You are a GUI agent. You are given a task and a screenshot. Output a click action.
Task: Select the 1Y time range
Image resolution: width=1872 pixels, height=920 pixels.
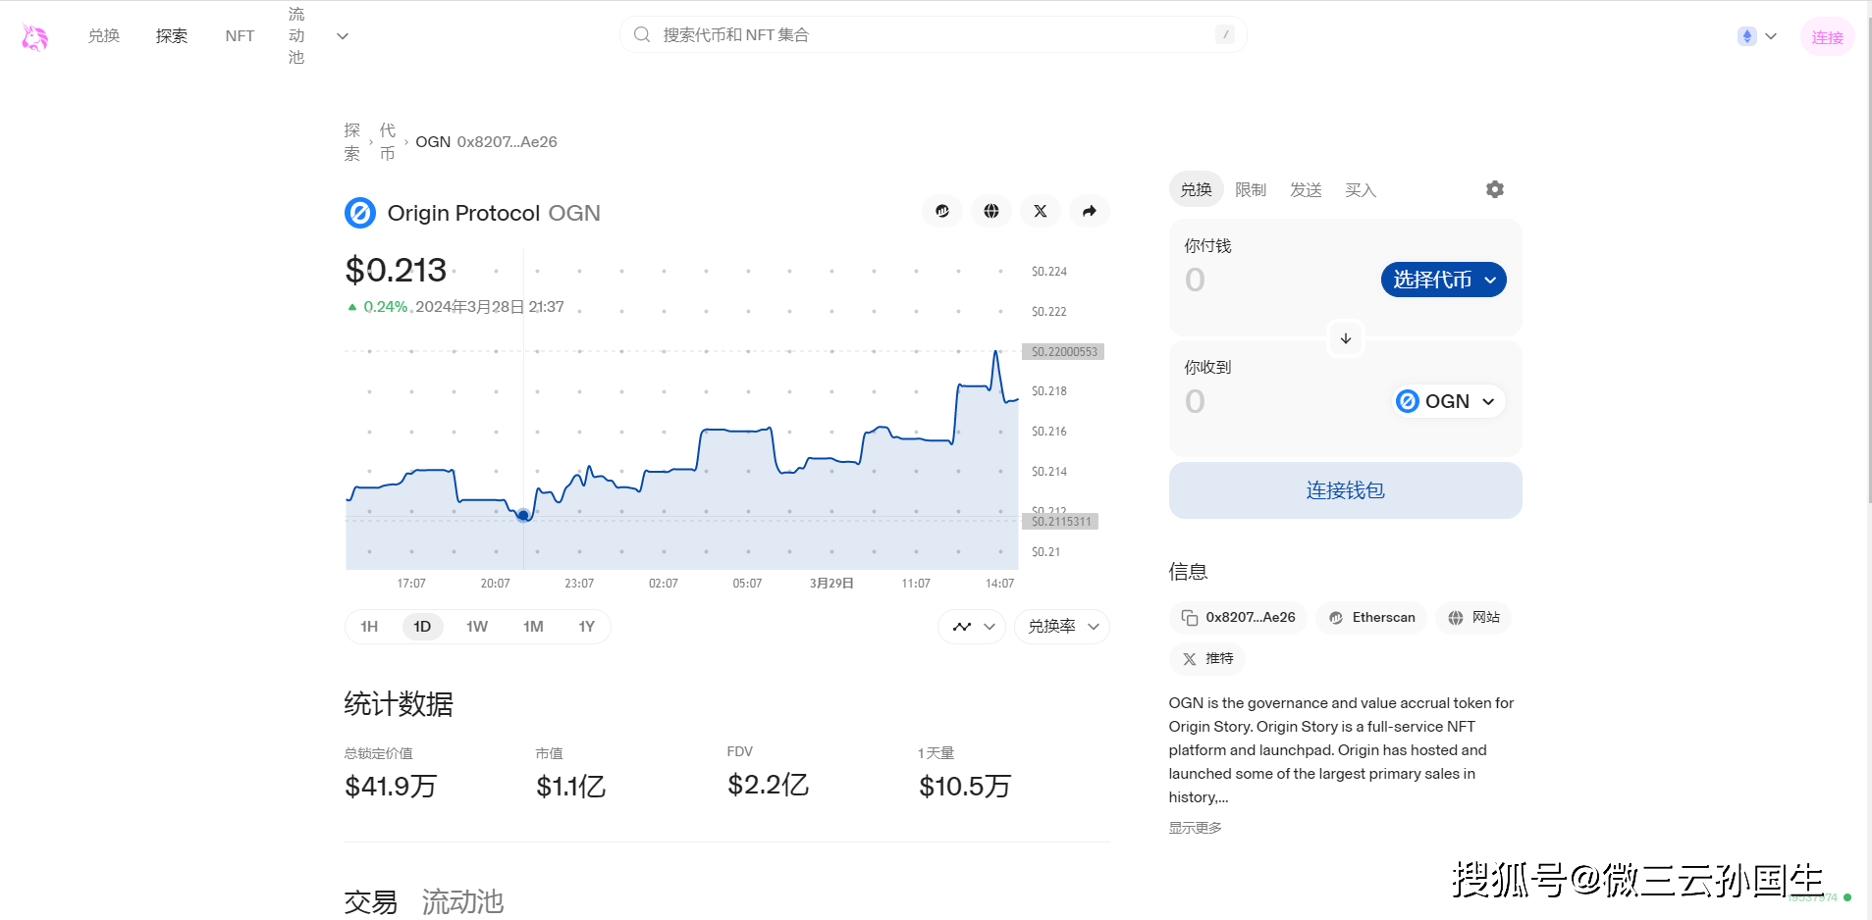tap(586, 627)
